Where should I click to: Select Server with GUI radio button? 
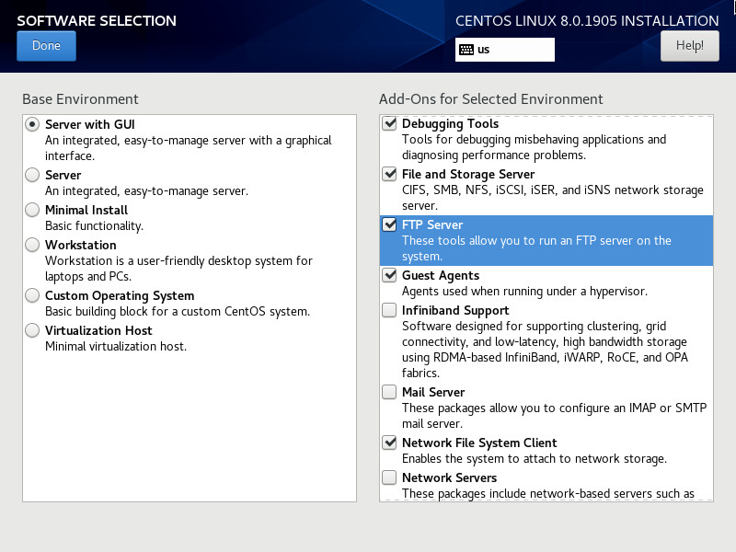coord(32,124)
